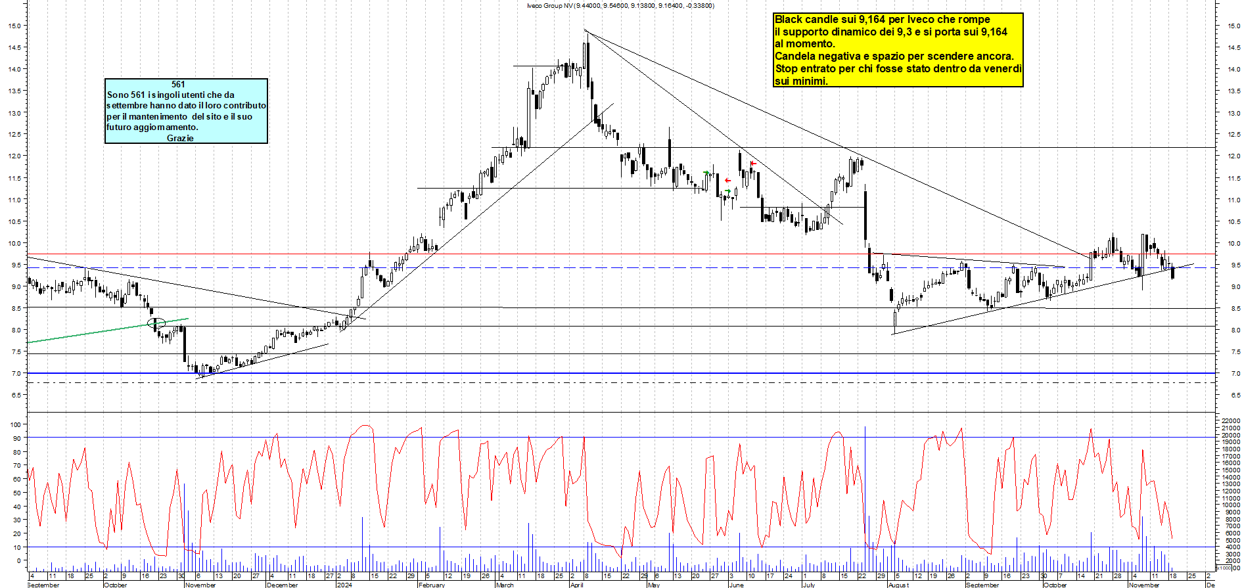Click the 'June' month label
Image resolution: width=1242 pixels, height=588 pixels.
click(x=737, y=585)
